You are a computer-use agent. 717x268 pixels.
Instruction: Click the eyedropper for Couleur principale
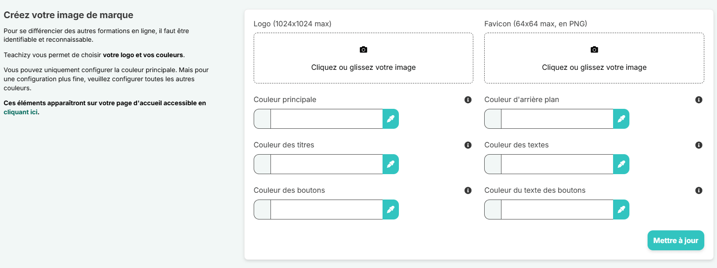[x=391, y=119]
